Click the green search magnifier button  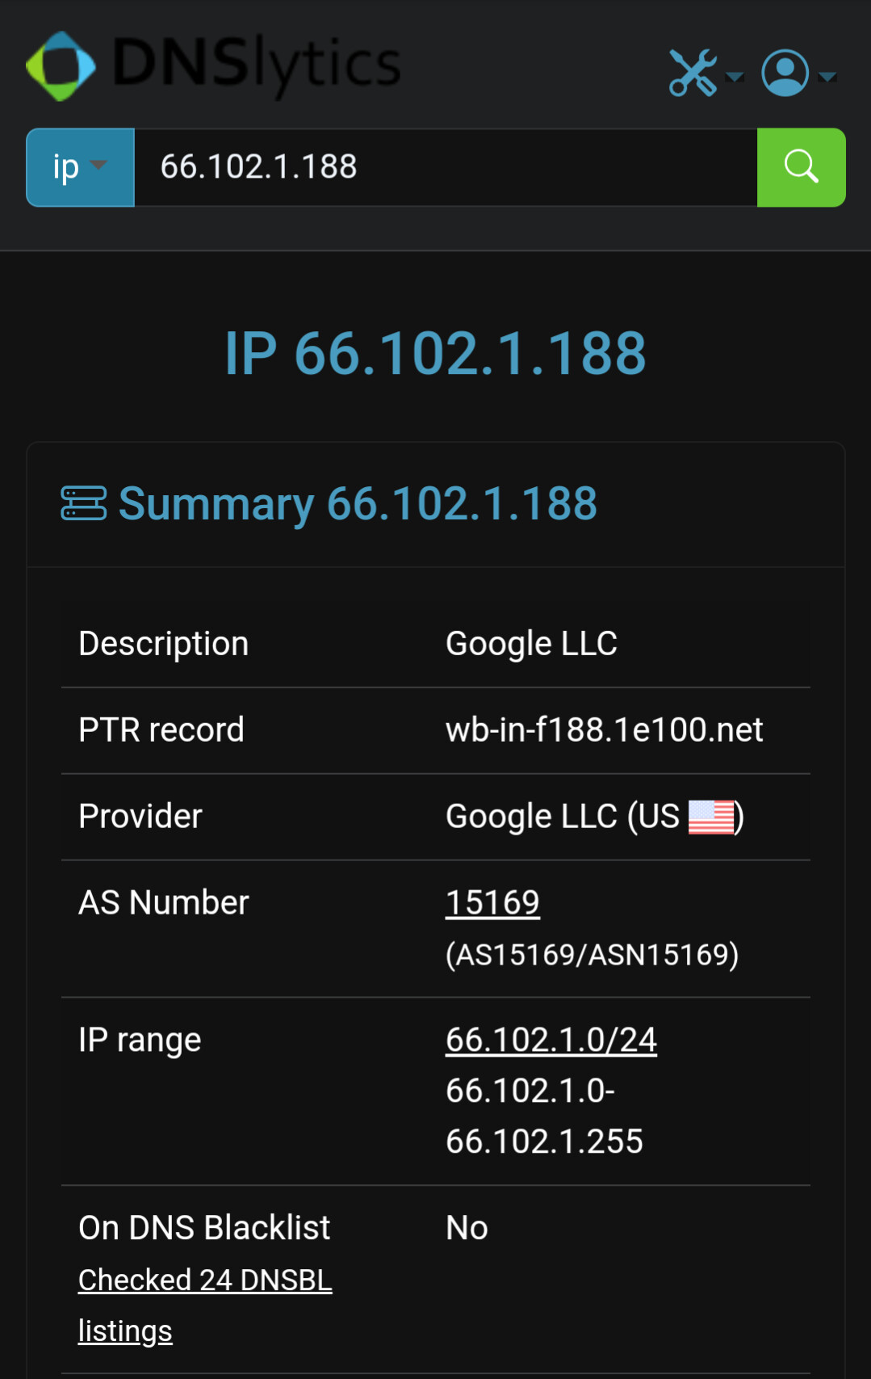[x=801, y=167]
